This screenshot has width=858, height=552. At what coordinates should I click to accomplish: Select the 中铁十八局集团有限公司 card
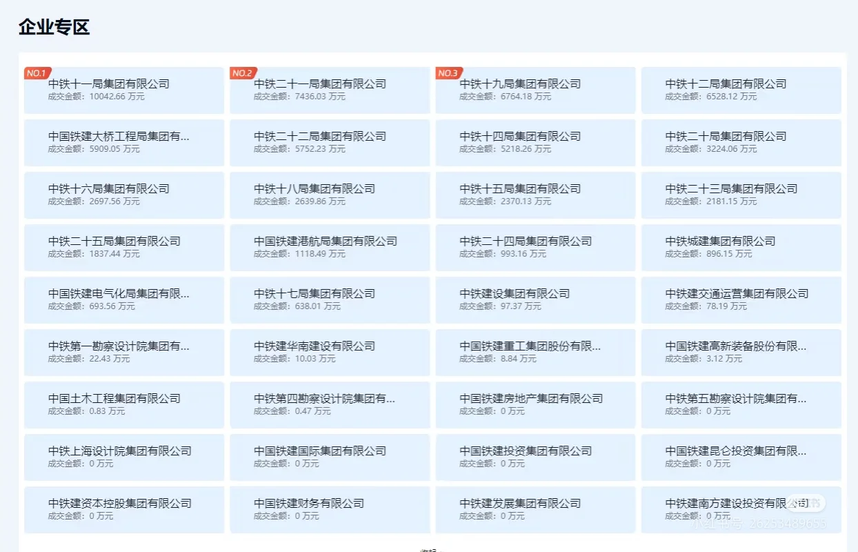click(x=330, y=195)
